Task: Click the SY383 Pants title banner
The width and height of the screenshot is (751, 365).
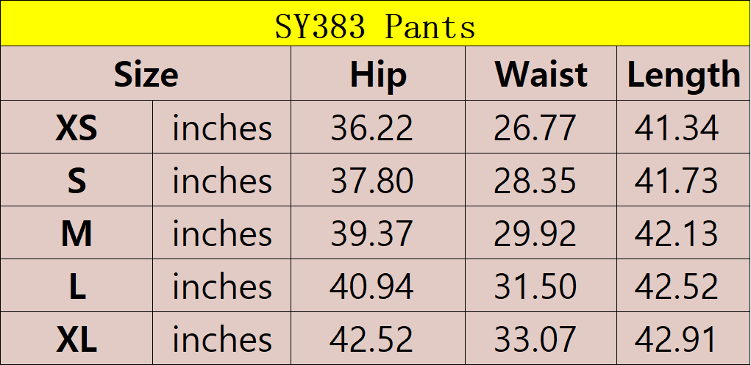Action: coord(375,27)
